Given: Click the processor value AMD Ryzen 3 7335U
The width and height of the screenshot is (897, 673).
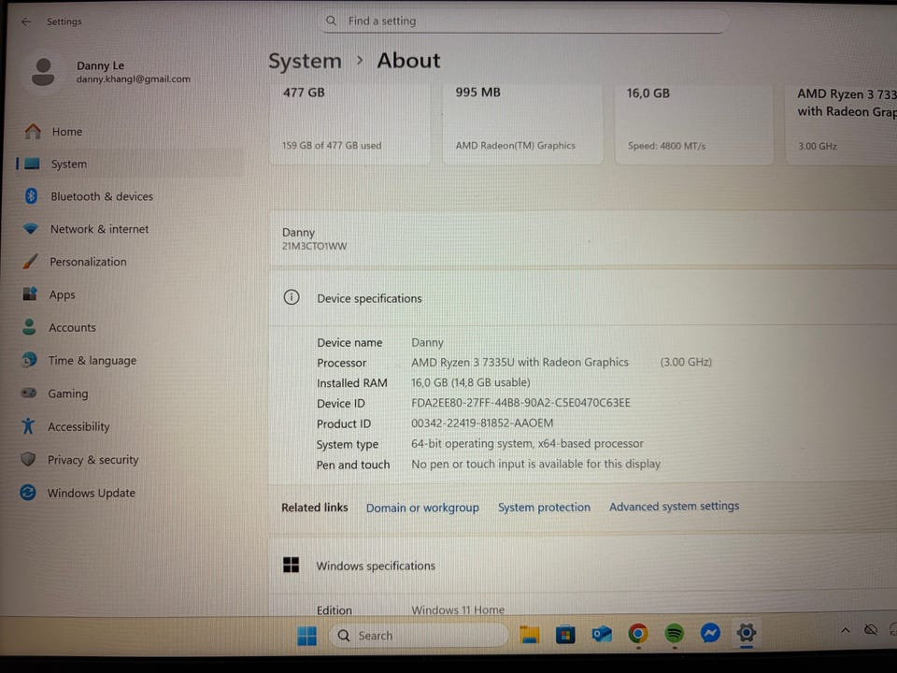Looking at the screenshot, I should [x=520, y=363].
